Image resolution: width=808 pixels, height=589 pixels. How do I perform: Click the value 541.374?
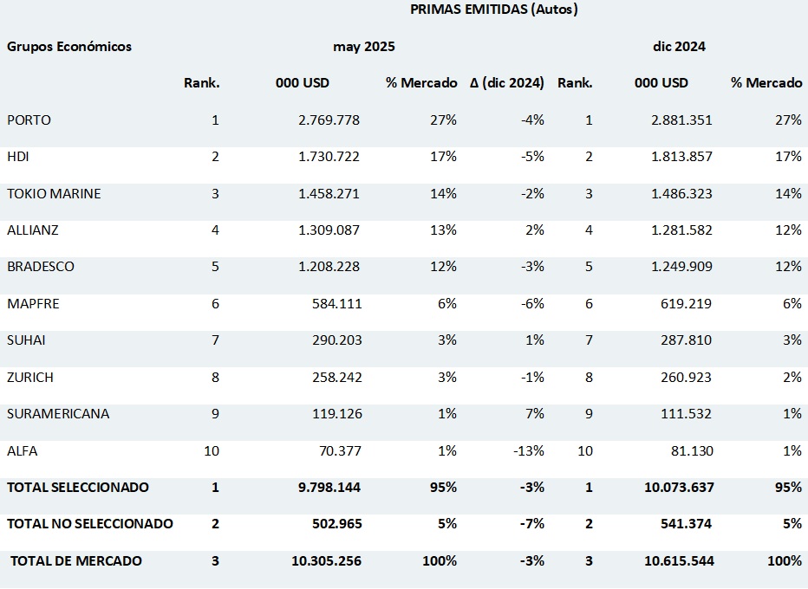coord(686,524)
